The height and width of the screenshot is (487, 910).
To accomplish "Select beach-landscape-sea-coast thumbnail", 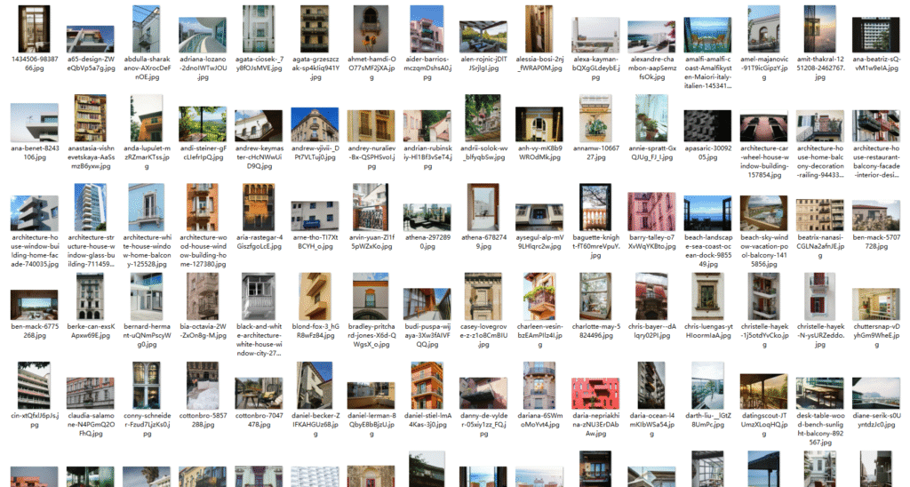I will tap(707, 213).
